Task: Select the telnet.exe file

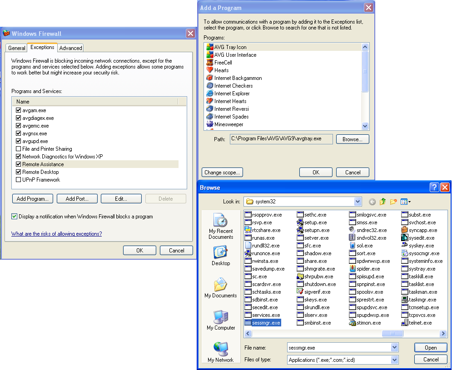Action: click(416, 323)
